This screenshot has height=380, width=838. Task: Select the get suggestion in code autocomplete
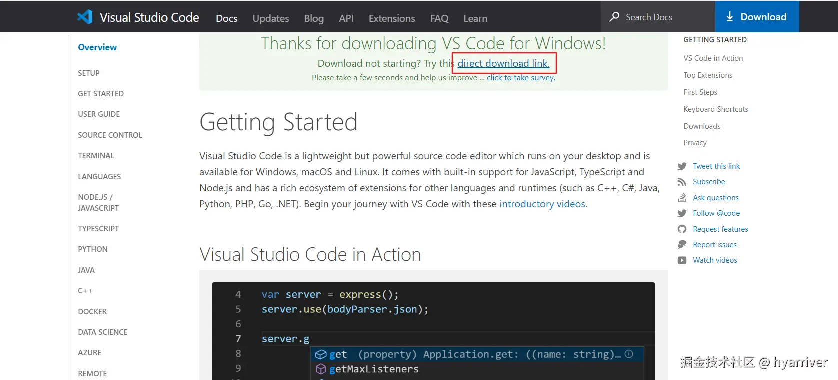(338, 354)
